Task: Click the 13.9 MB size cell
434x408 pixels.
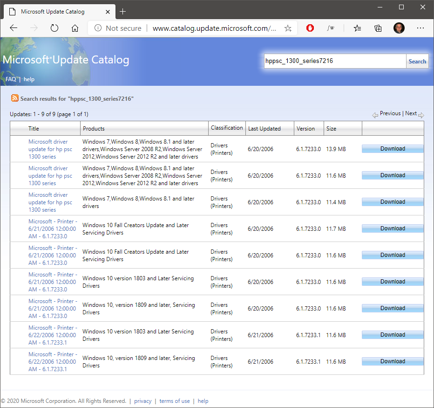Action: tap(336, 149)
